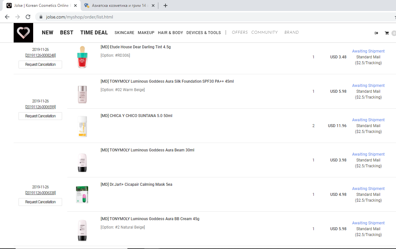
Task: Open the shopping cart icon
Action: [x=387, y=33]
